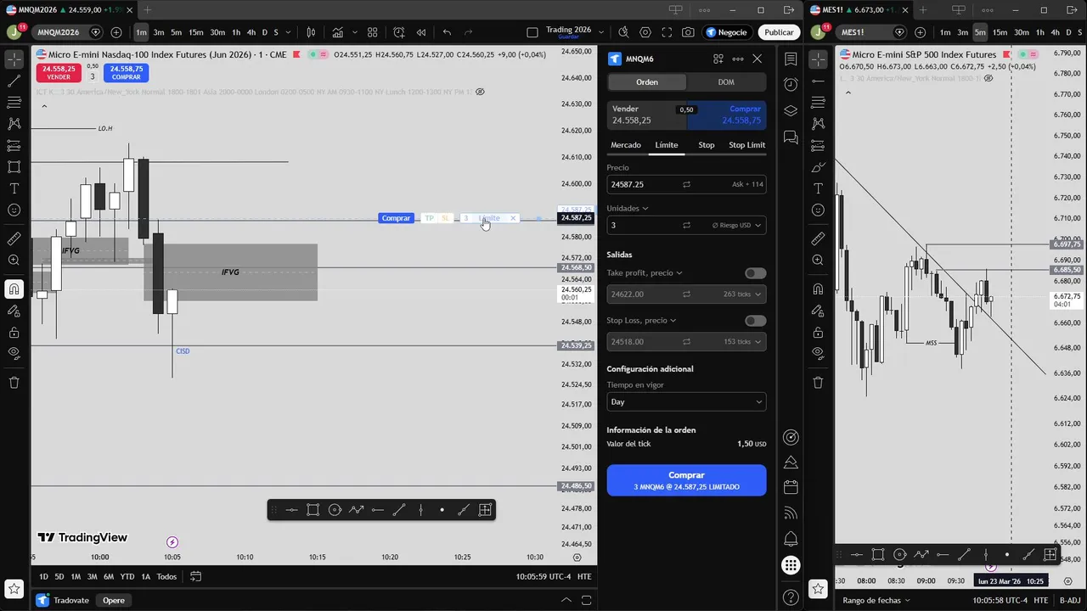Open the notifications bell in right sidebar
The width and height of the screenshot is (1087, 611).
click(x=791, y=539)
